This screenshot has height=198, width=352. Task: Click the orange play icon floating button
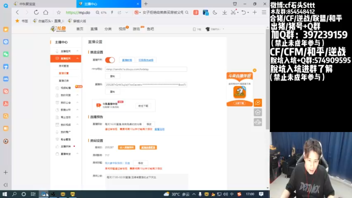[258, 103]
